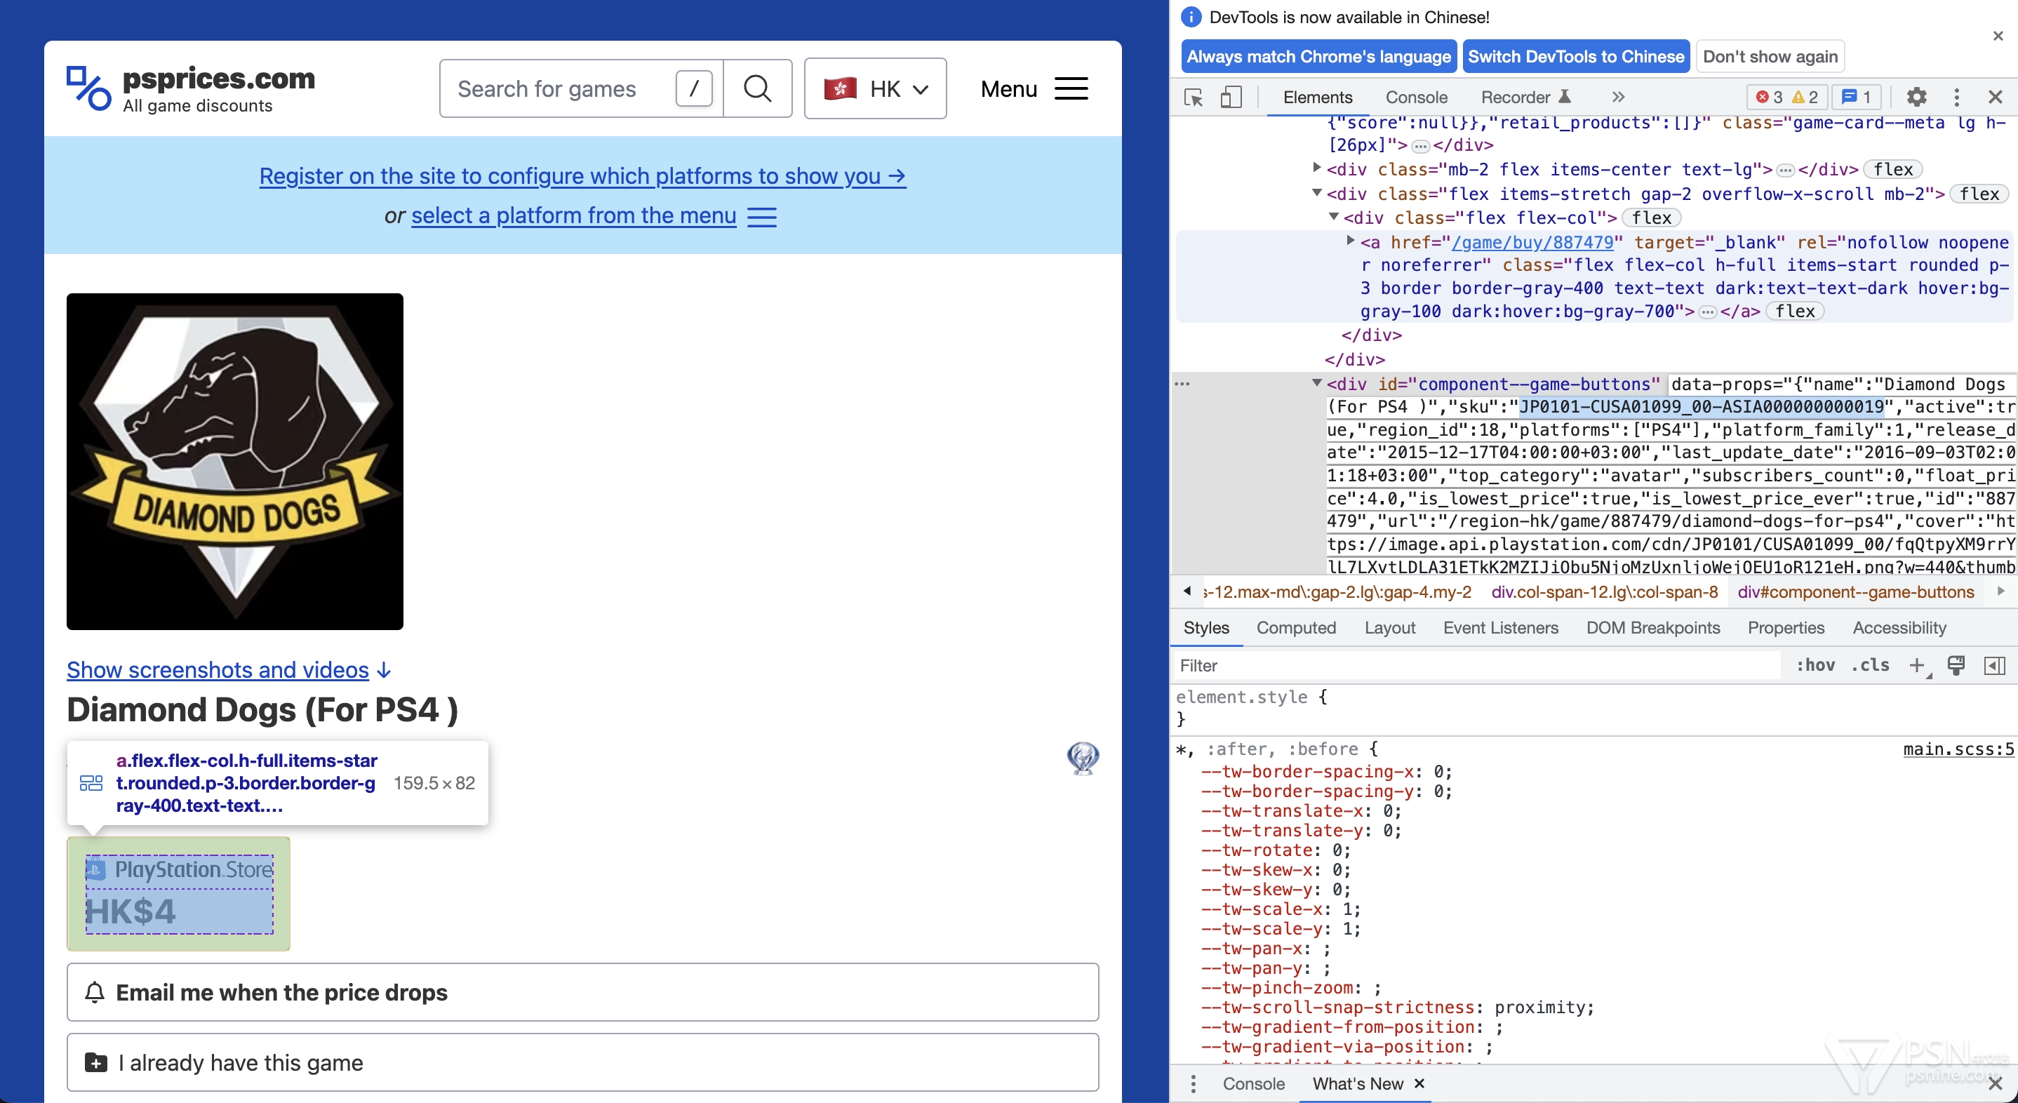This screenshot has height=1103, width=2018.
Task: Toggle rendering emulations paintbrush icon
Action: (1956, 665)
